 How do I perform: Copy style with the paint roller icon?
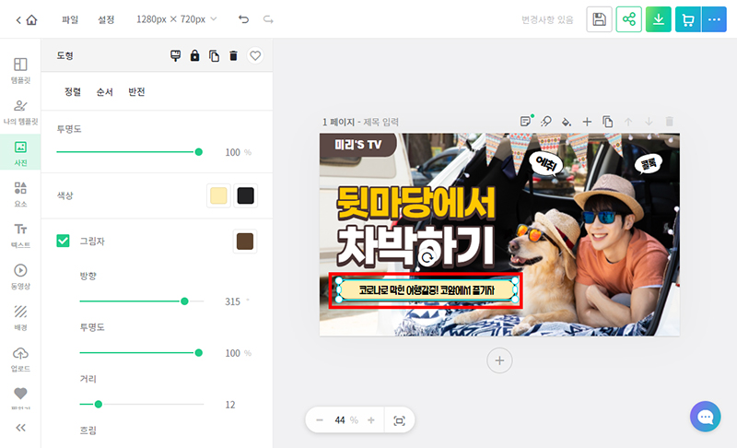click(x=175, y=56)
